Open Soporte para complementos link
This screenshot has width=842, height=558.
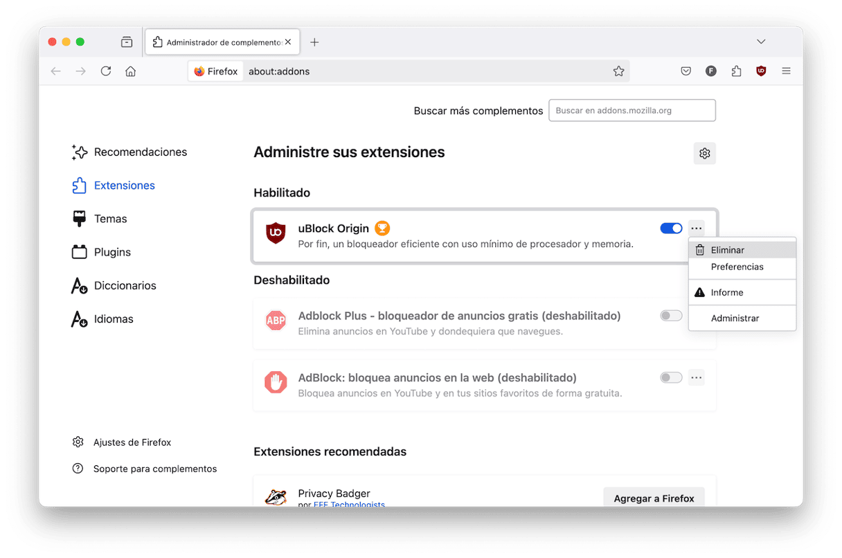[145, 469]
